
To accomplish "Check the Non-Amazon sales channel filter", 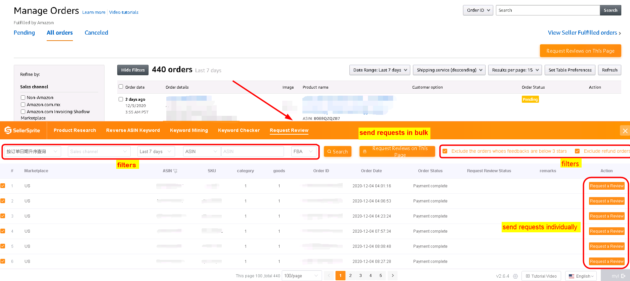I will pos(23,97).
